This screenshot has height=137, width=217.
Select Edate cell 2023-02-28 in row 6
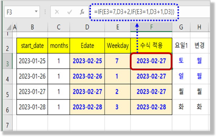click(x=87, y=107)
